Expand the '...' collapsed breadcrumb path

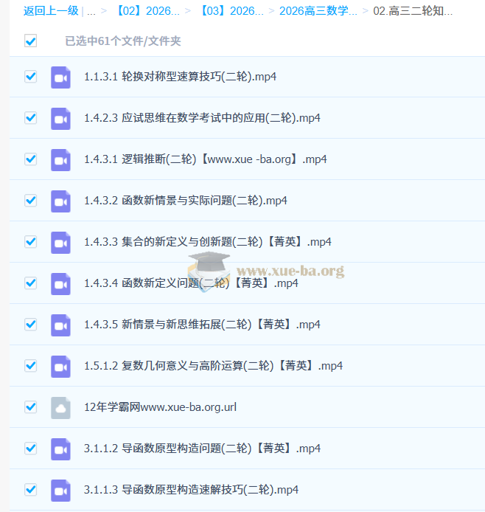click(91, 11)
